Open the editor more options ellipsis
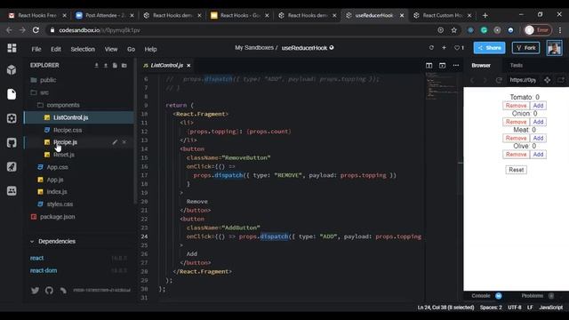The image size is (569, 320). coord(456,65)
